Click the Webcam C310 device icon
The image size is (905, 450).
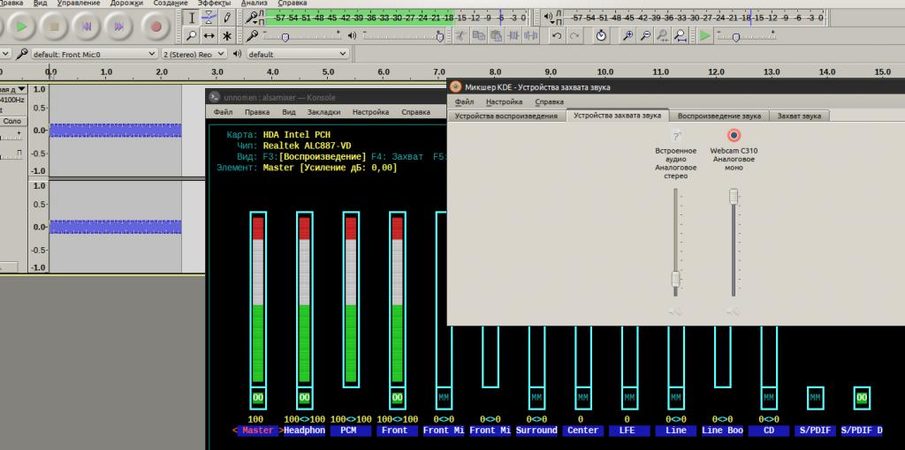click(x=734, y=135)
